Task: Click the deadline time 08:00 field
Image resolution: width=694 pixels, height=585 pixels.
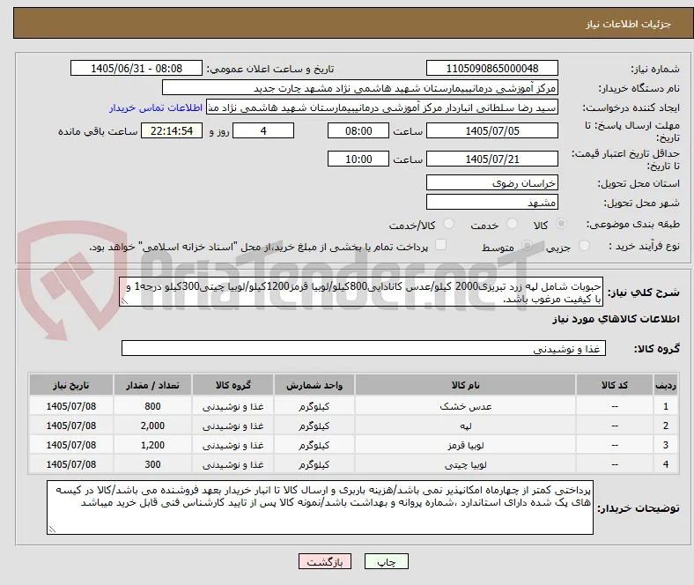Action: (358, 130)
